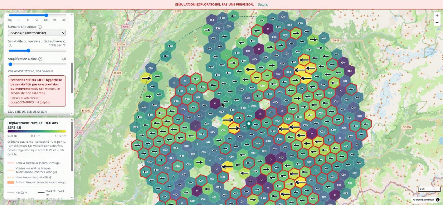The height and width of the screenshot is (205, 443).
Task: Click the '500' tick label
Action: pos(64,20)
